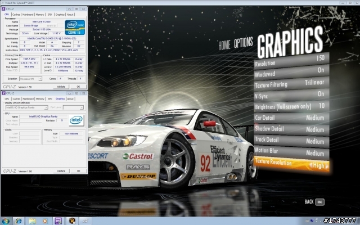This screenshot has height=225, width=360.
Task: Select the Car Detail Medium row
Action: pyautogui.click(x=291, y=118)
